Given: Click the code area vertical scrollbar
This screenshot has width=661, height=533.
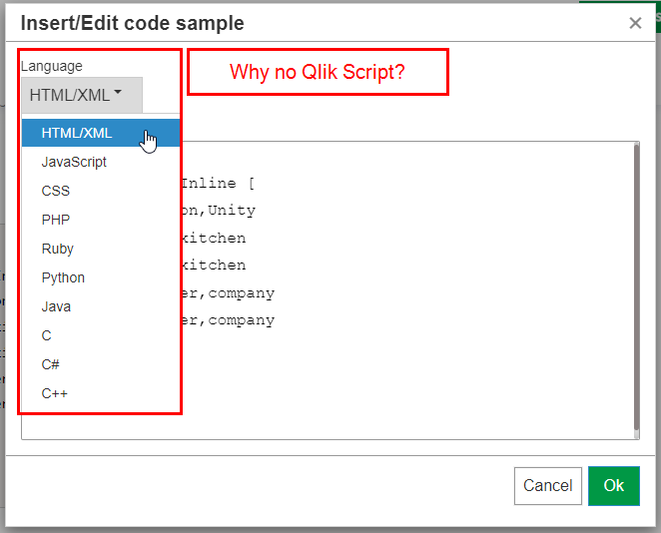Looking at the screenshot, I should point(635,289).
